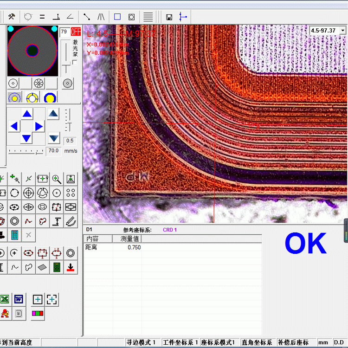
Task: Check the 激光笔 laser pen checkbox
Action: pyautogui.click(x=75, y=62)
